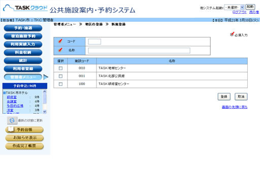Click the book icon on 予約台帳 button
The height and width of the screenshot is (195, 260).
click(x=11, y=129)
